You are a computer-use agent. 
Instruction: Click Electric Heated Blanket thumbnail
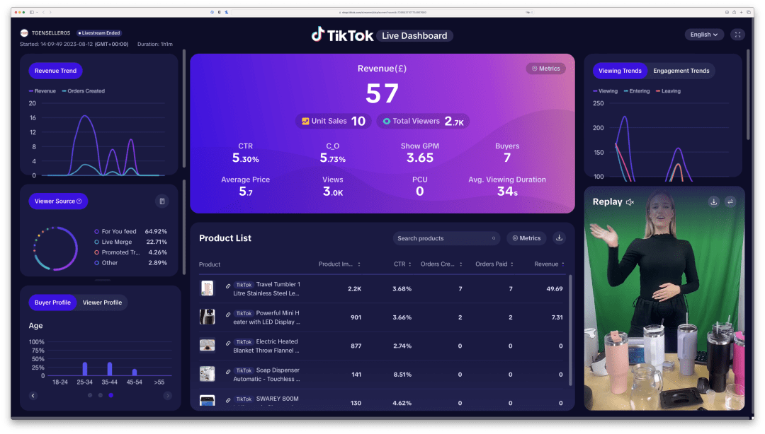pos(208,346)
